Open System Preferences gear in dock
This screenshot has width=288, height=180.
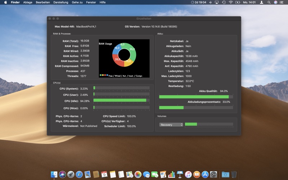point(213,175)
